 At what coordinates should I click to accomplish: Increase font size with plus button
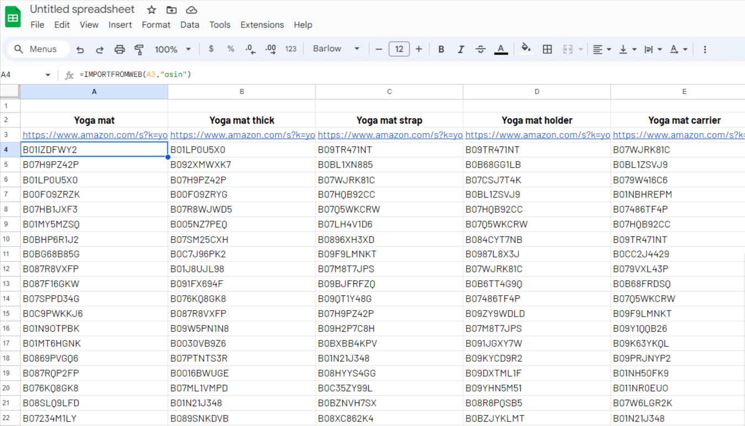418,49
